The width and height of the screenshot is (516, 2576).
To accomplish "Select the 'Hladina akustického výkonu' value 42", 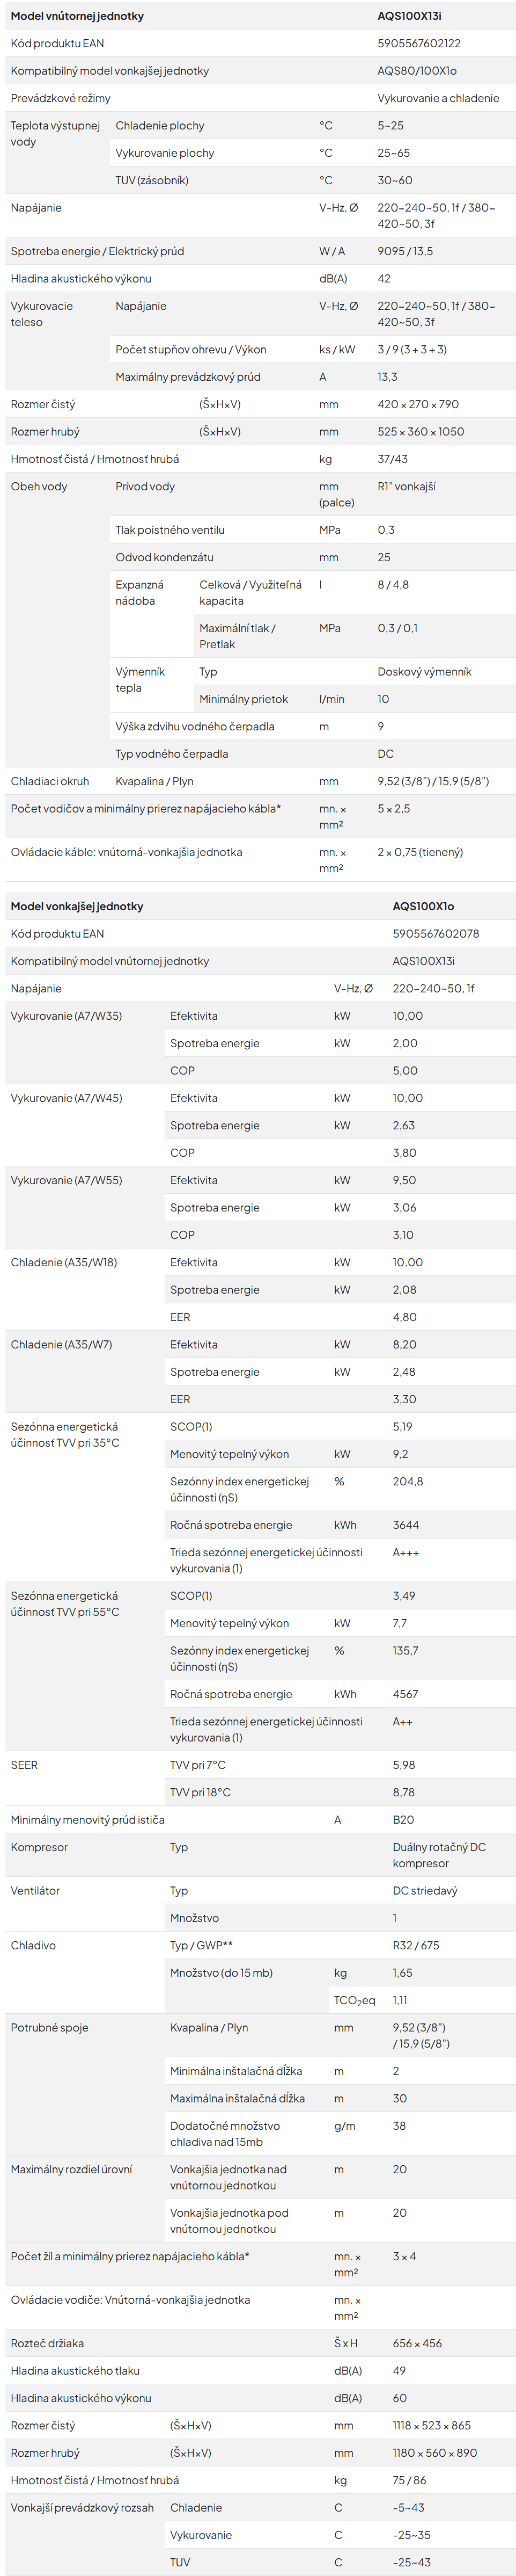I will [x=384, y=279].
